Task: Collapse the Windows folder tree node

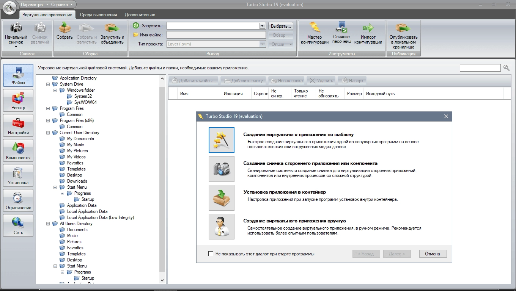Action: [55, 90]
